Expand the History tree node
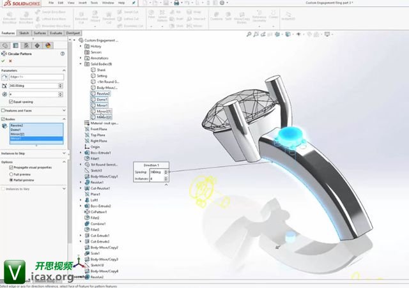The width and height of the screenshot is (409, 288). (x=81, y=46)
